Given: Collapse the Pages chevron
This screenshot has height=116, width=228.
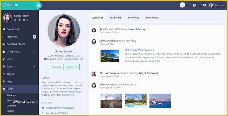Looking at the screenshot, I should coord(34,89).
